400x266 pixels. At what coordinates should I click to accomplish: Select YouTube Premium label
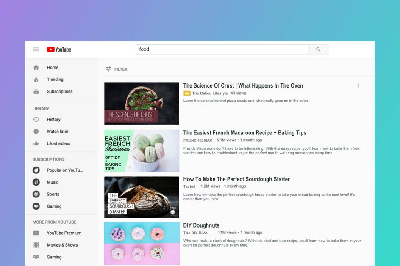64,233
